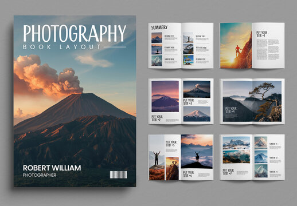Click the erupting volcano cover photo
The image size is (297, 206).
click(x=75, y=101)
